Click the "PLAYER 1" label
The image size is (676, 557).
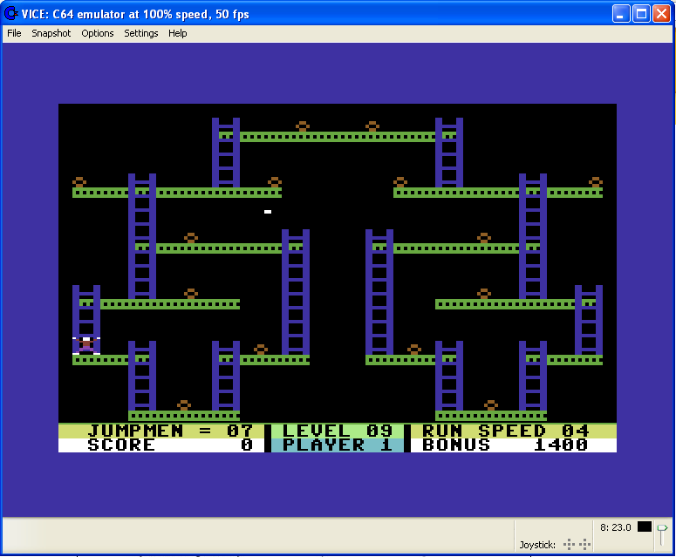(x=338, y=445)
